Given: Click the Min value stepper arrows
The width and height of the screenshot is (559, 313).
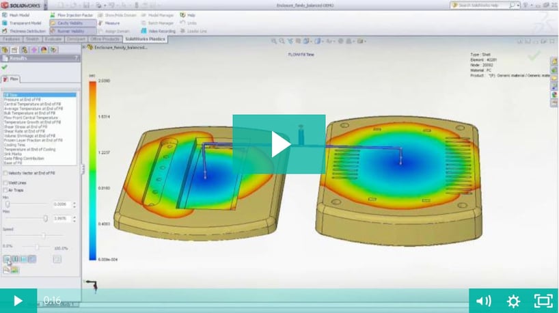Looking at the screenshot, I should click(74, 204).
